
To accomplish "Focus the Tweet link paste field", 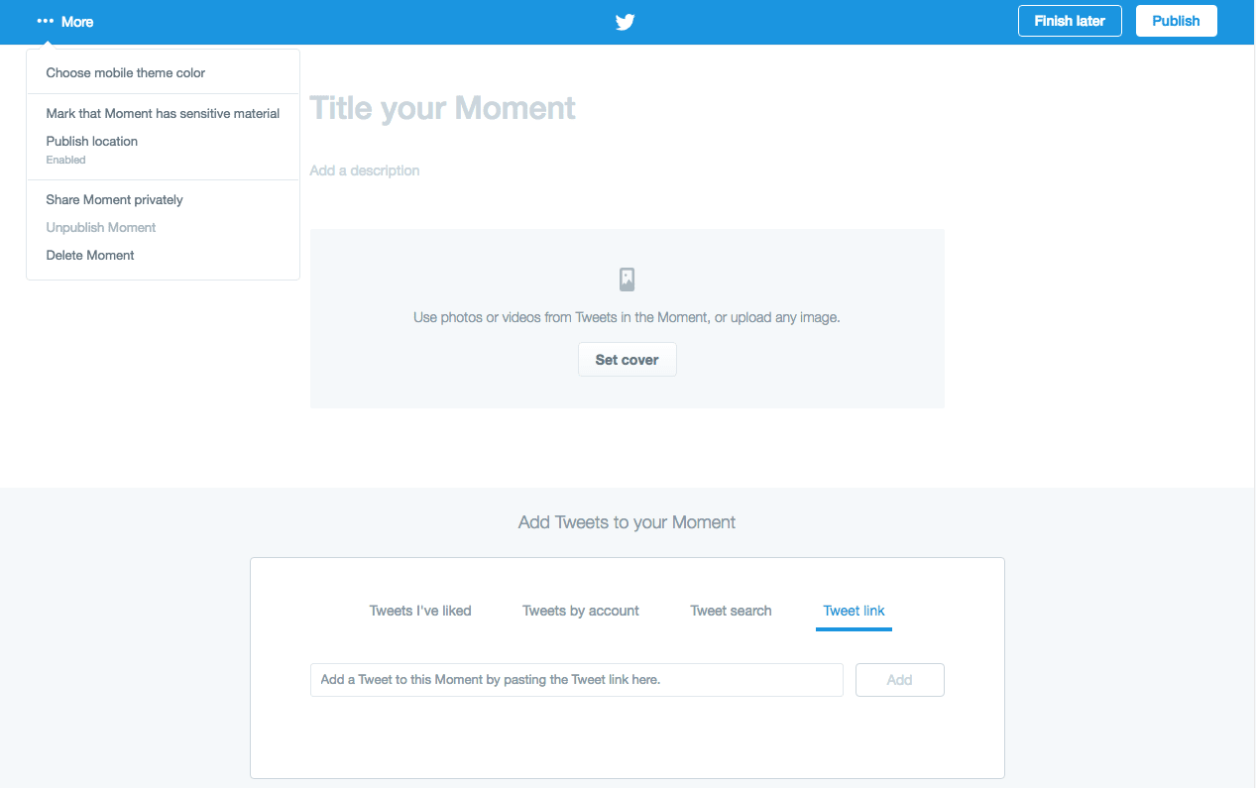I will point(577,680).
